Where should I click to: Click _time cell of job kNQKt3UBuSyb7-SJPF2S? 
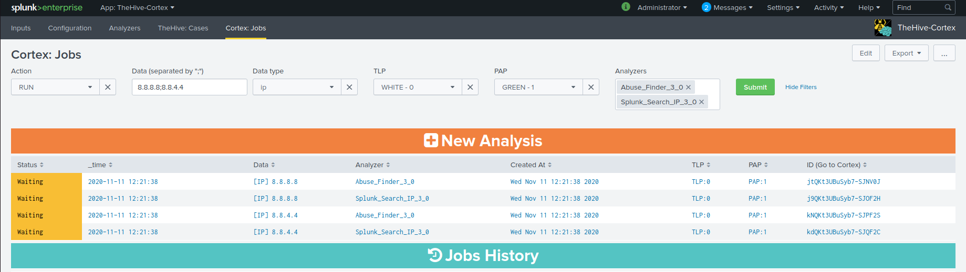click(123, 215)
